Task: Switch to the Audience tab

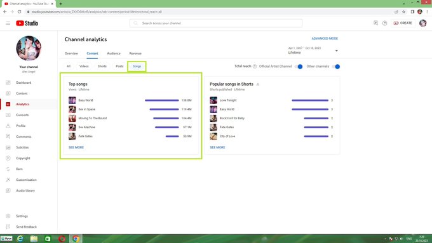Action: [114, 53]
